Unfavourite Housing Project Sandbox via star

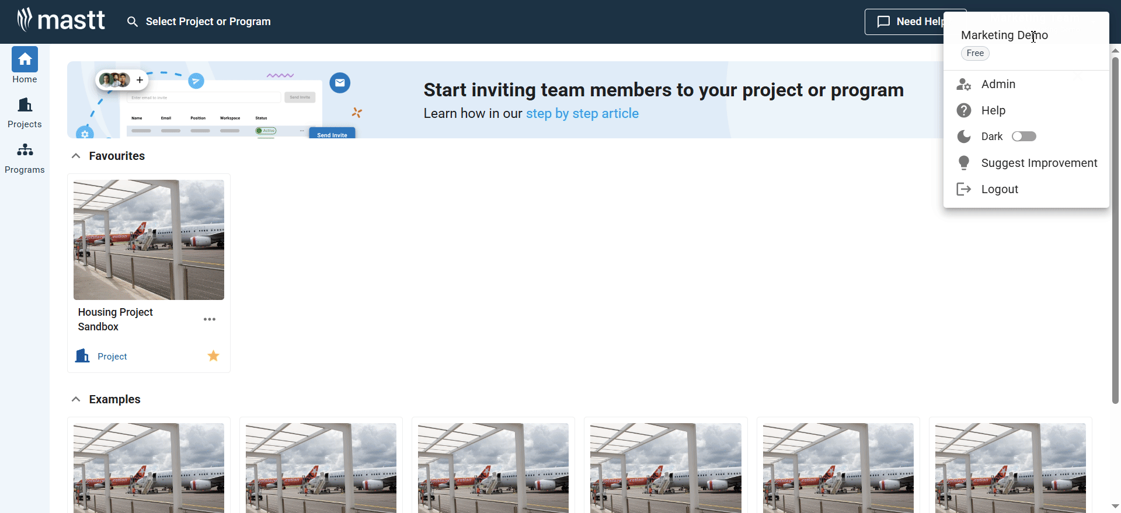pyautogui.click(x=214, y=356)
